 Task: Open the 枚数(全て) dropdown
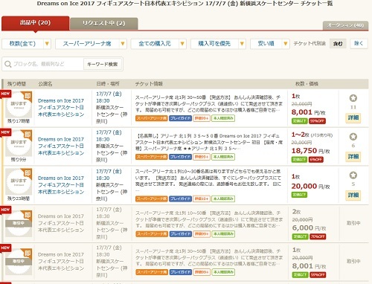[26, 44]
